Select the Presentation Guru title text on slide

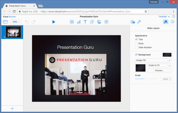[75, 47]
